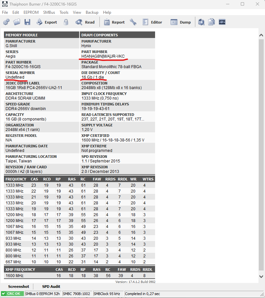Click Completed in 0,27 sec status text

pyautogui.click(x=142, y=294)
